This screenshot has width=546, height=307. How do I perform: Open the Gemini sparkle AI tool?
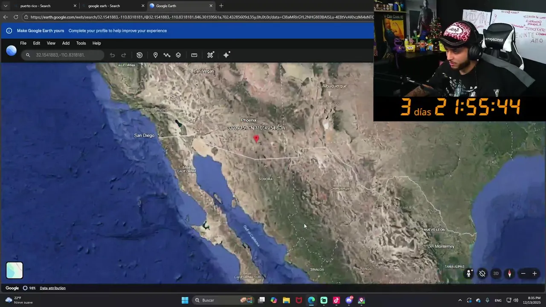(227, 55)
